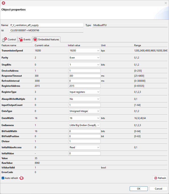The image size is (169, 194).
Task: Click the auto refresh red power icon
Action: point(21,178)
